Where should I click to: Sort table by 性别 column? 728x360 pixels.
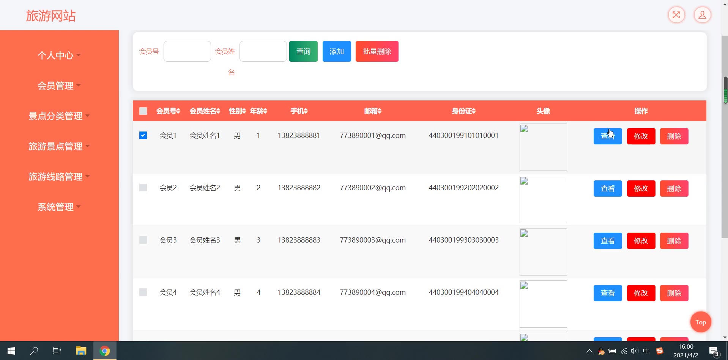pyautogui.click(x=237, y=111)
